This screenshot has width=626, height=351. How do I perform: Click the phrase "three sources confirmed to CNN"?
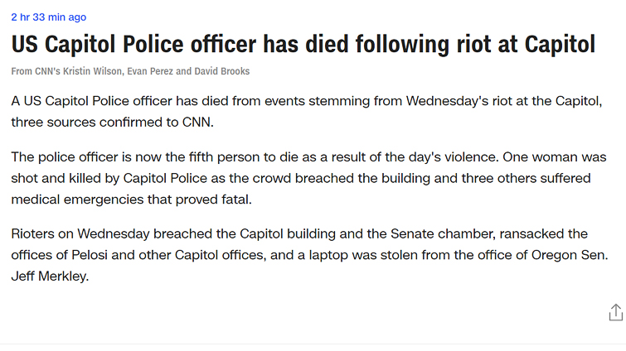[111, 123]
